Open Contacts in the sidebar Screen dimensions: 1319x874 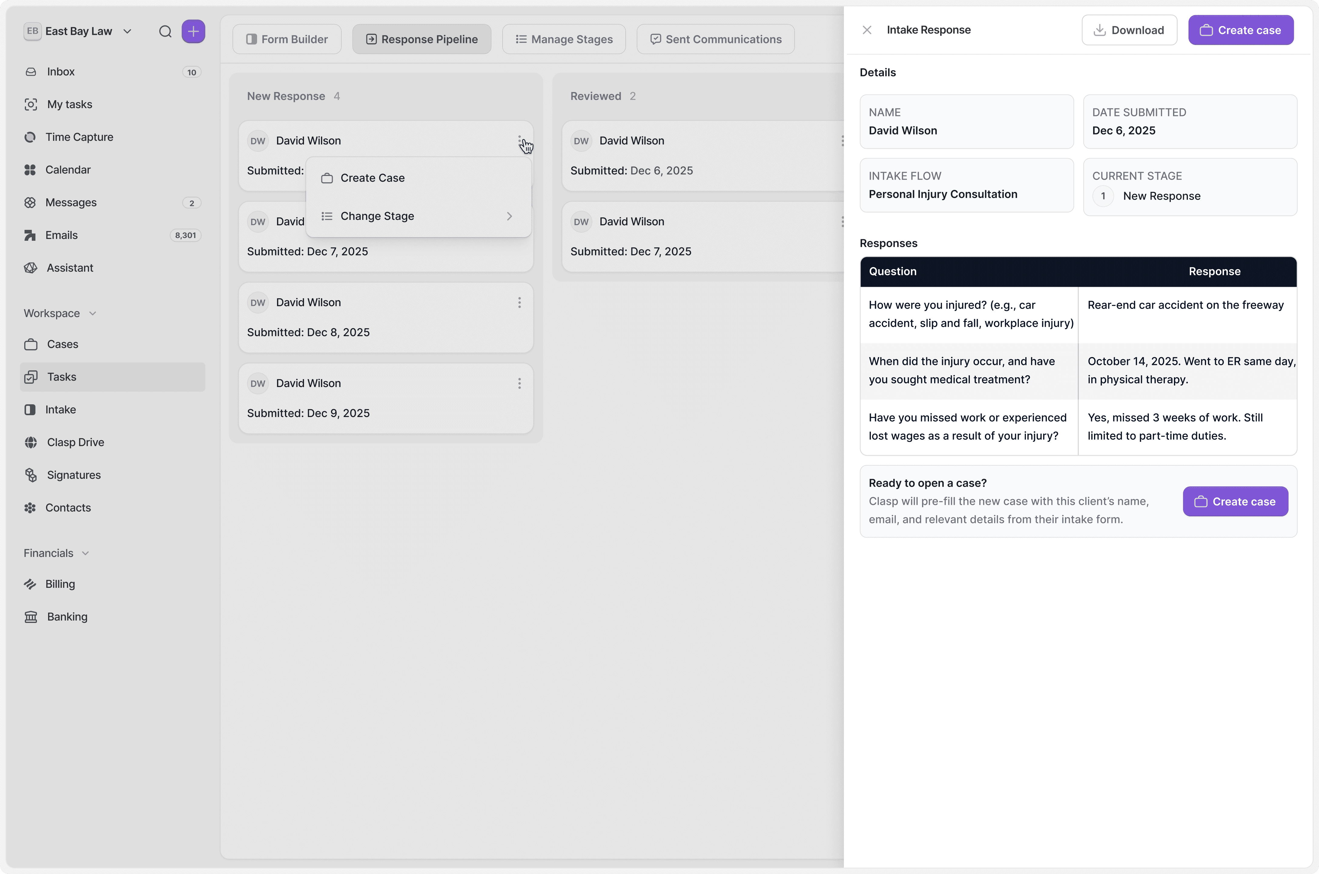coord(112,508)
